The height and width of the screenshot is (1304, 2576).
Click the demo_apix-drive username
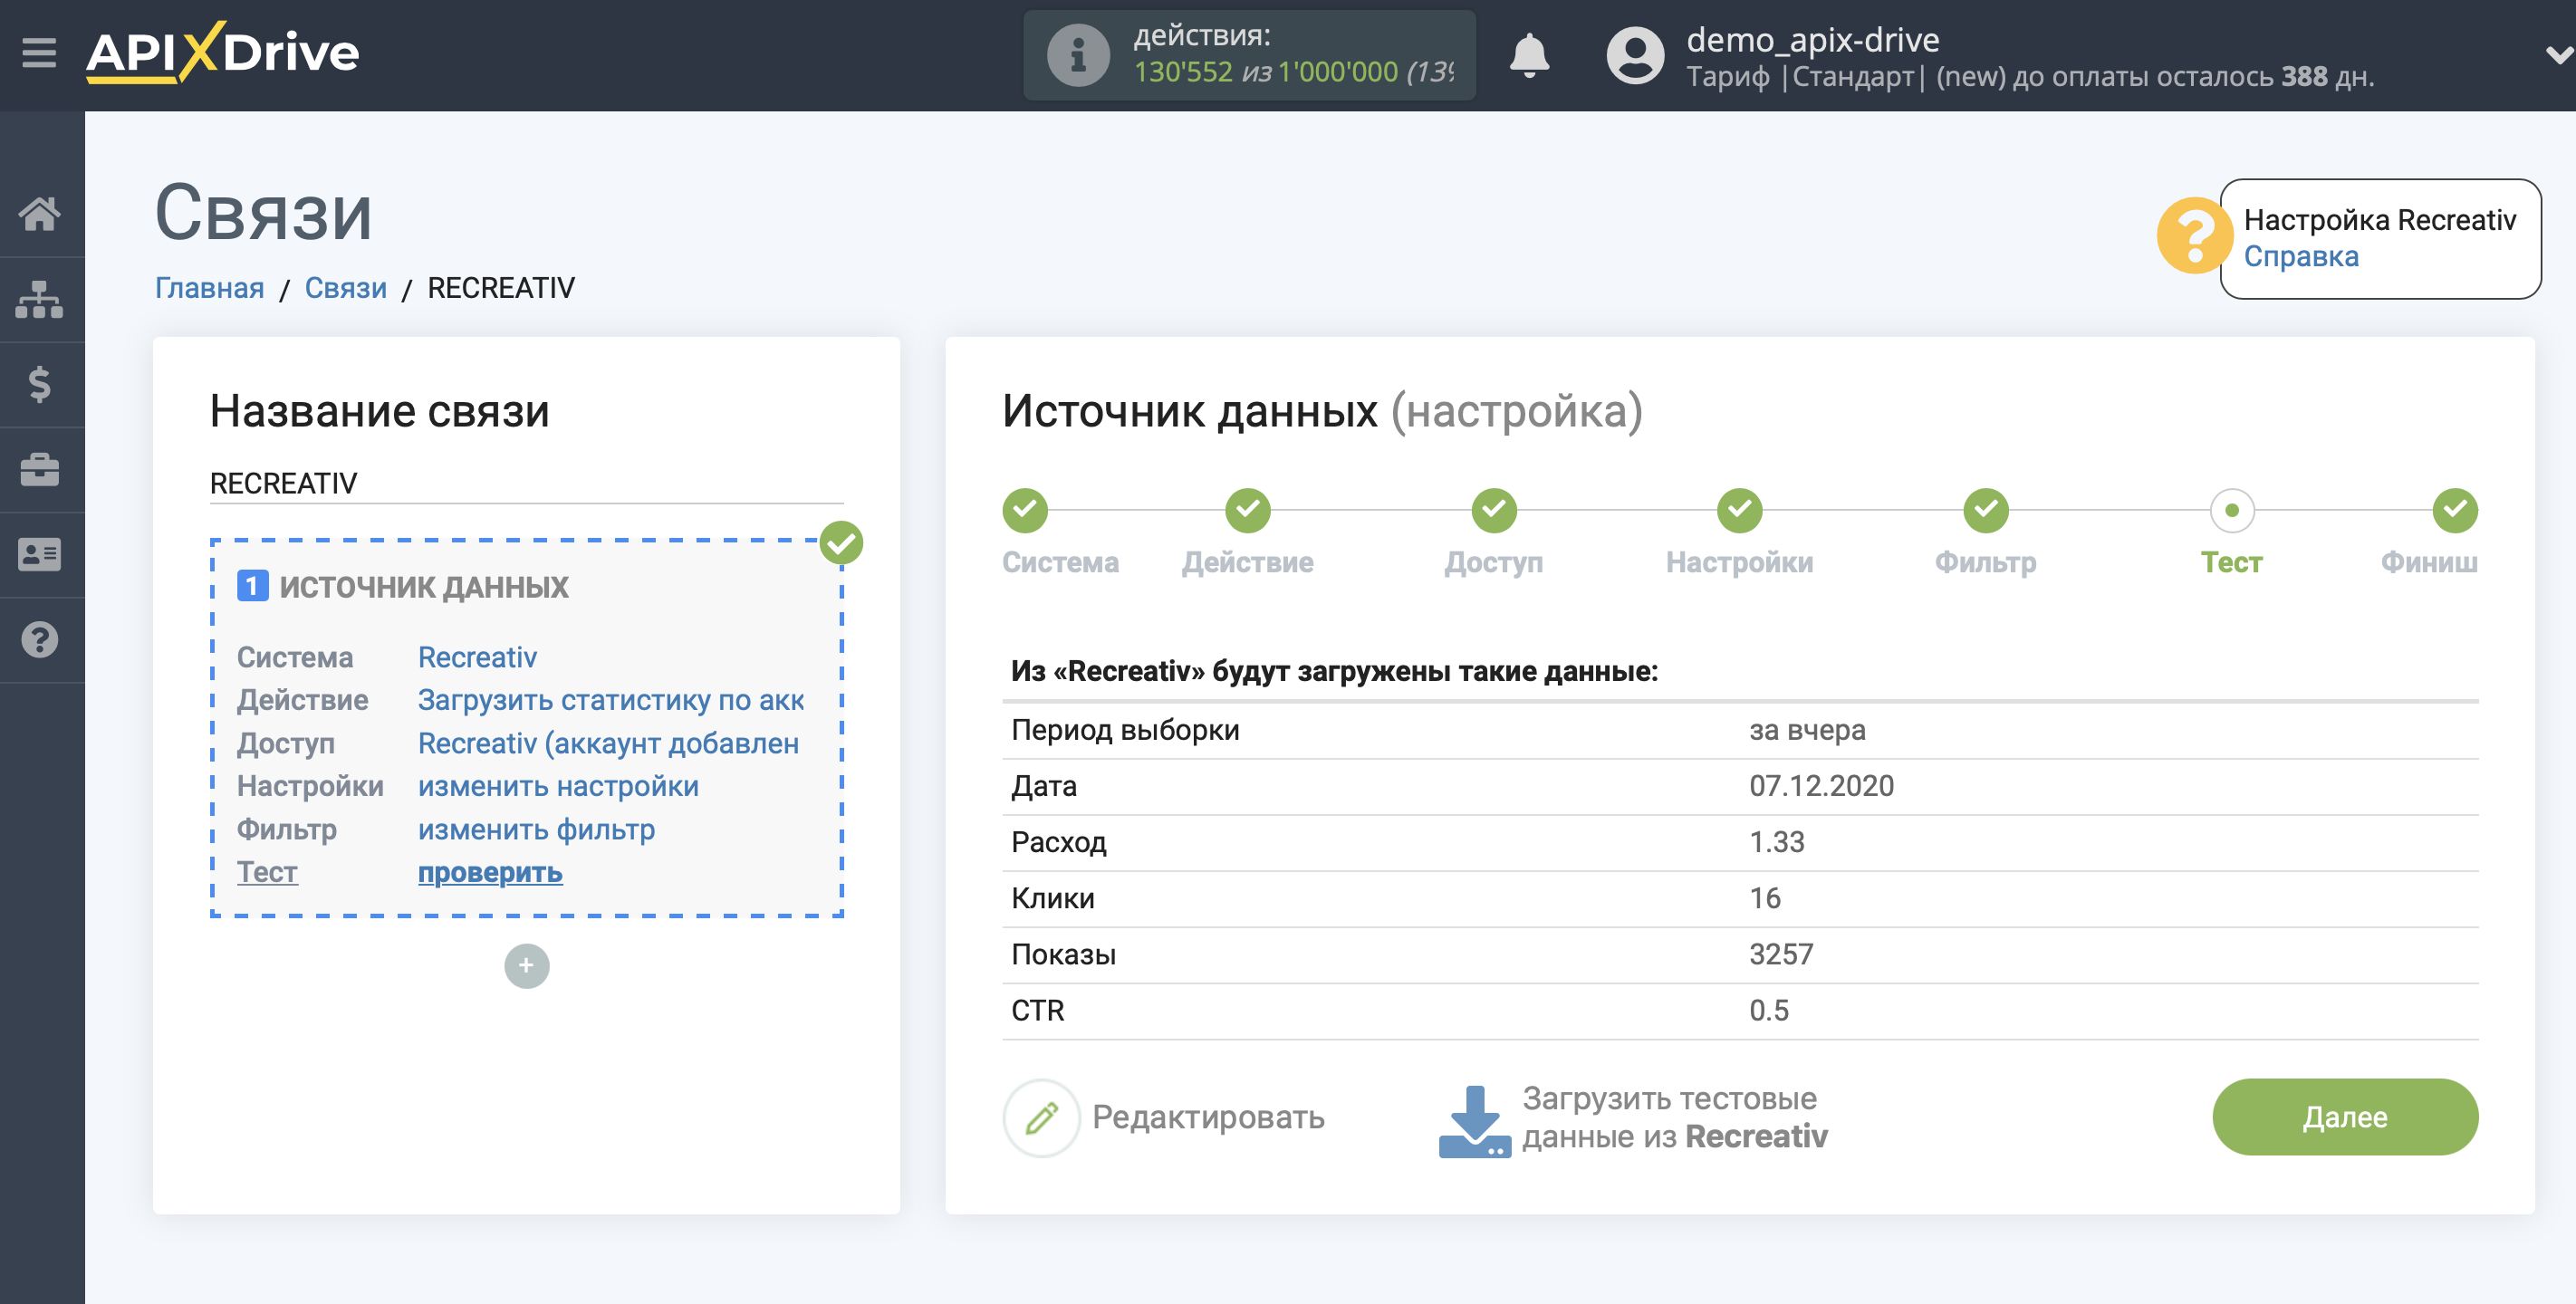tap(1812, 39)
